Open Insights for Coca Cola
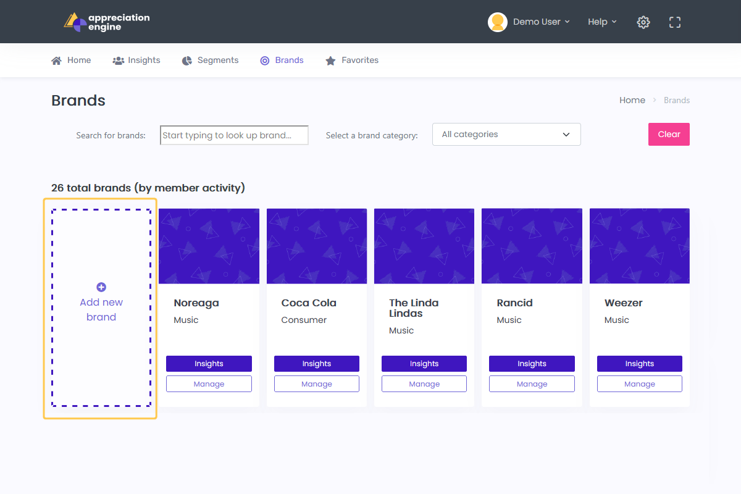The image size is (741, 494). click(317, 364)
